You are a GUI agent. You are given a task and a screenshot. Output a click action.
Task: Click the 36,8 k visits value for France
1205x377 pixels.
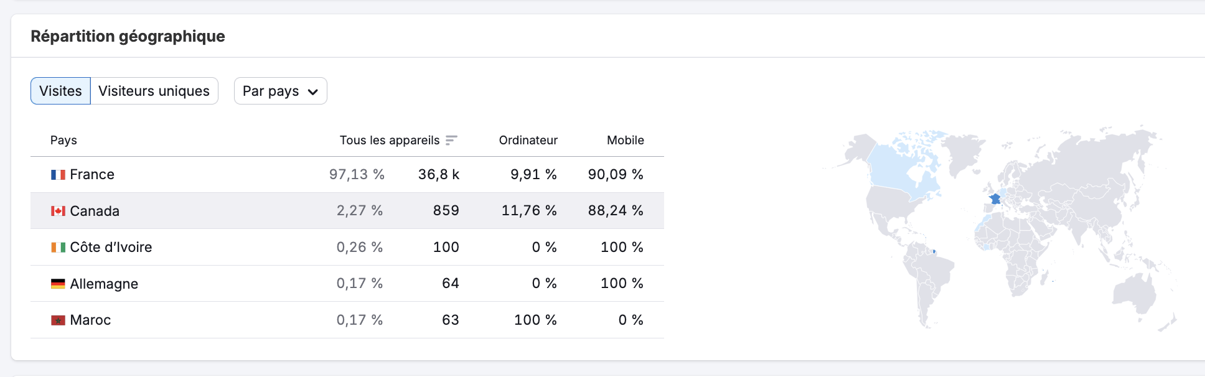coord(438,175)
